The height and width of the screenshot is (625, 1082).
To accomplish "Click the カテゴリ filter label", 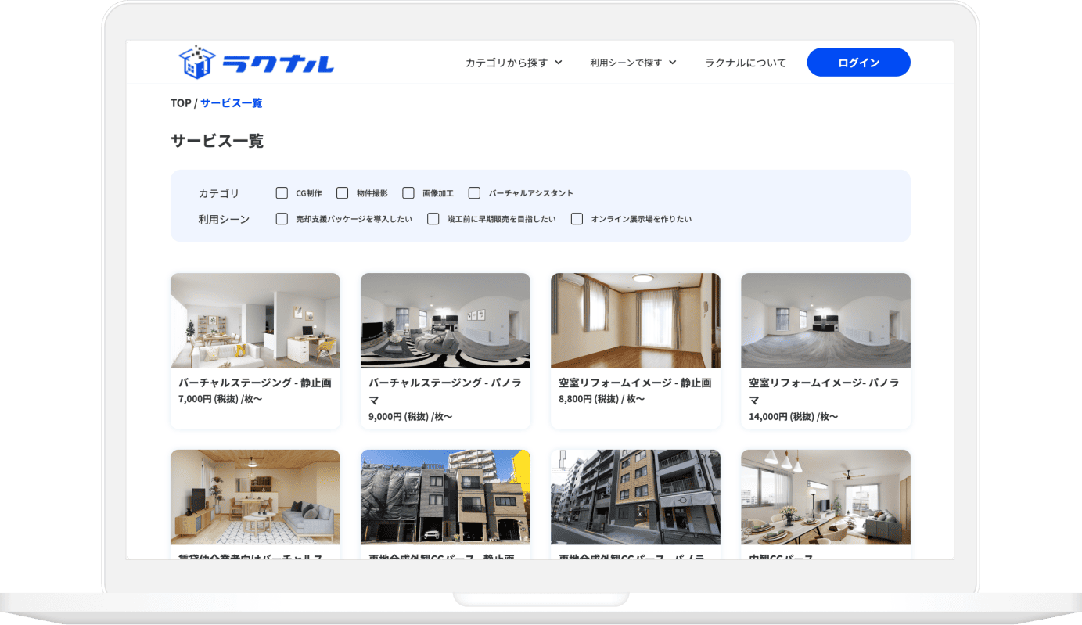I will [x=219, y=193].
